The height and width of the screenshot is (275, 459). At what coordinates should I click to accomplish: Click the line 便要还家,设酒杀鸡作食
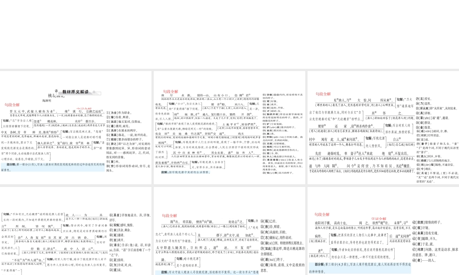click(x=346, y=126)
